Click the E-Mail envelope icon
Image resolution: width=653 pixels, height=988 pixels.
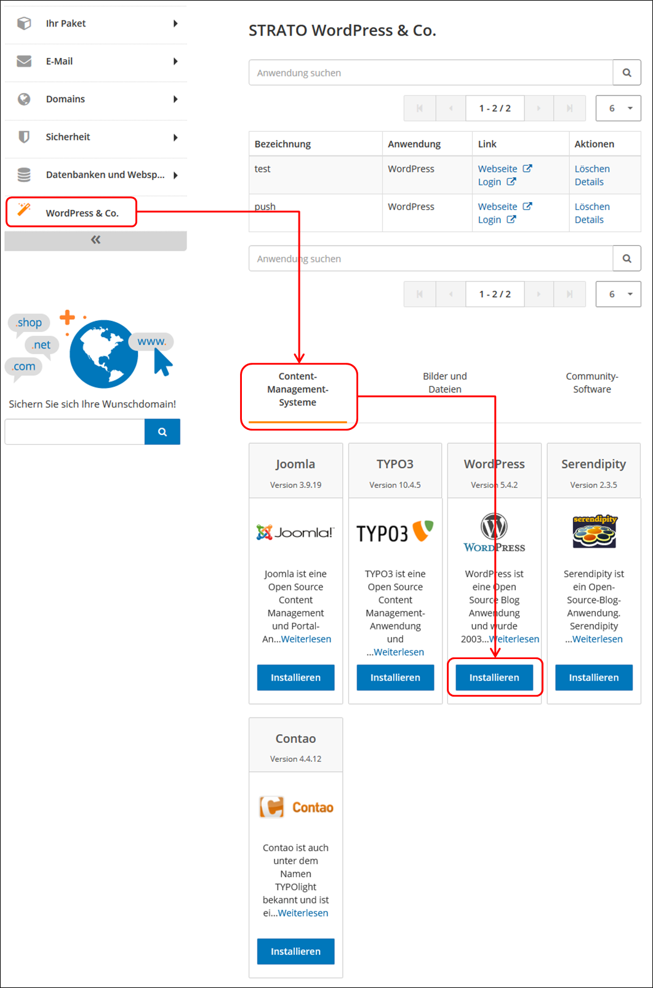[24, 61]
